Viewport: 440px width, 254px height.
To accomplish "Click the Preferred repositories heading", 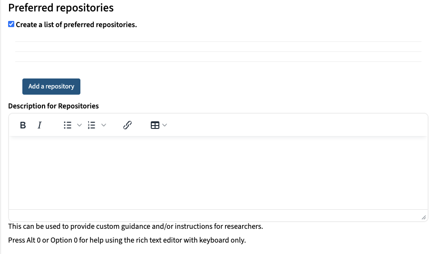I will coord(61,8).
